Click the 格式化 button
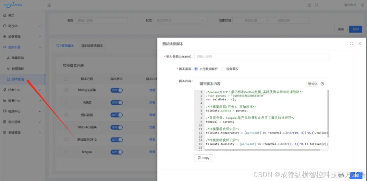Image resolution: width=367 pixels, height=181 pixels. (x=313, y=84)
